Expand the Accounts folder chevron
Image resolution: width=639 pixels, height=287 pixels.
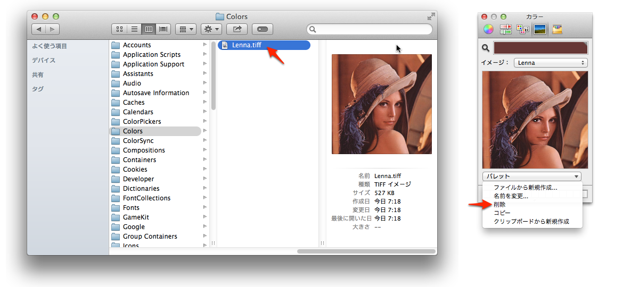coord(205,45)
